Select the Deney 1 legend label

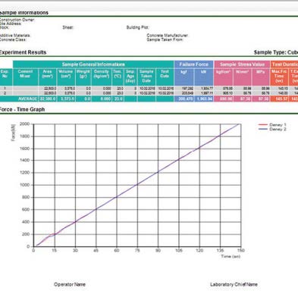(x=278, y=125)
